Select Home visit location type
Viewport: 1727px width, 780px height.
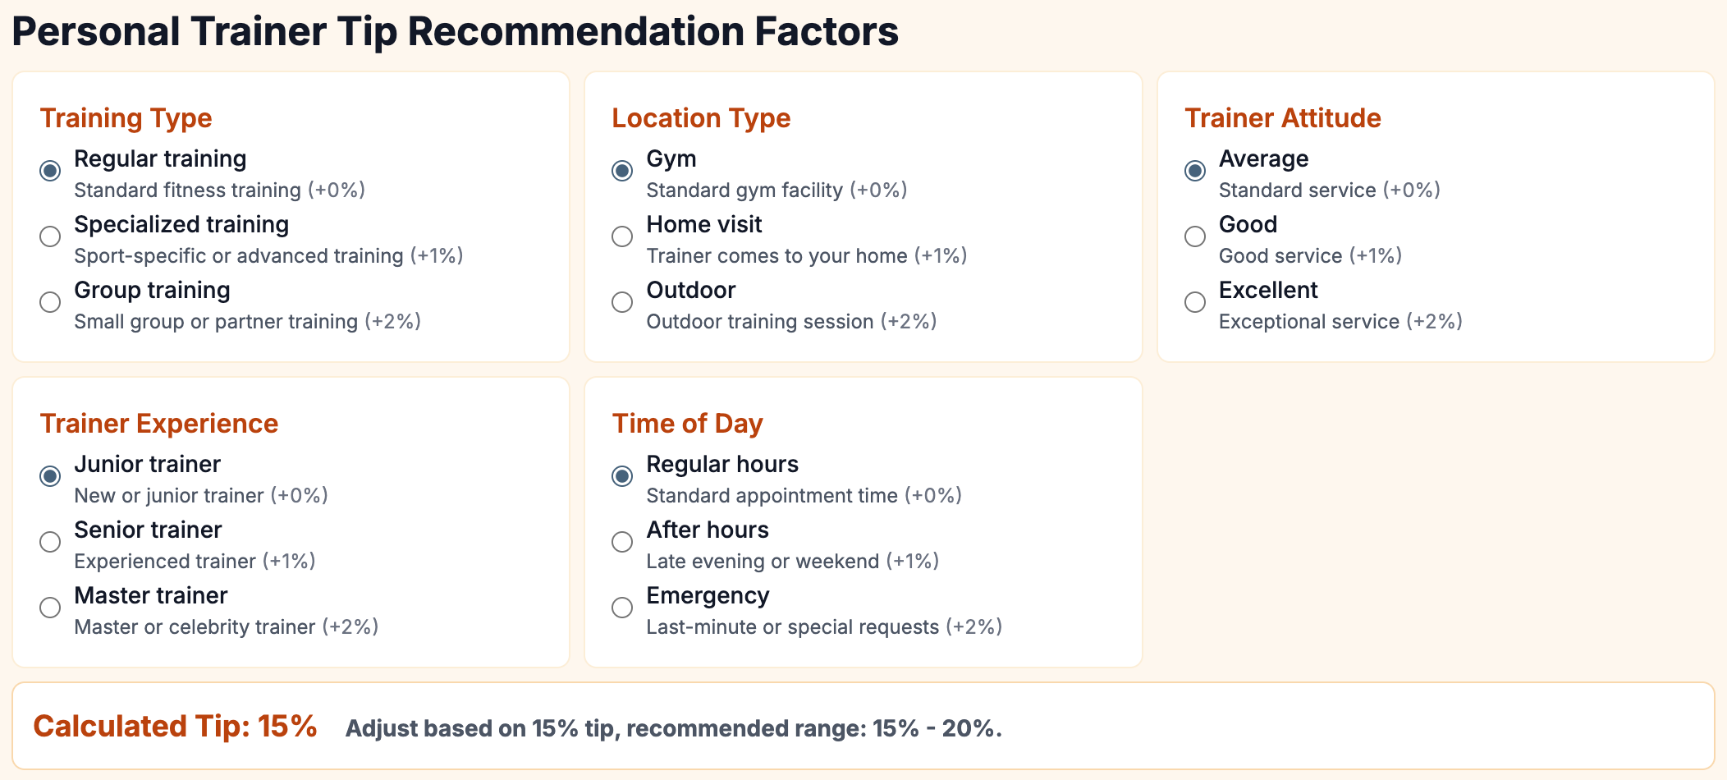pyautogui.click(x=622, y=236)
